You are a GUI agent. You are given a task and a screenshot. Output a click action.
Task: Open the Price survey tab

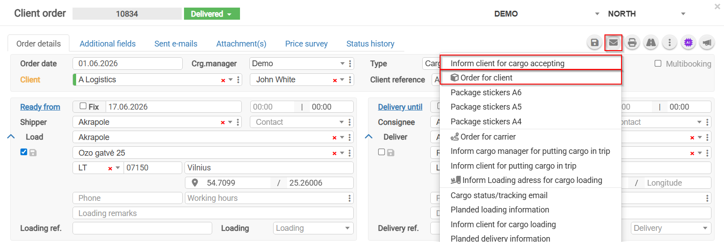coord(306,44)
